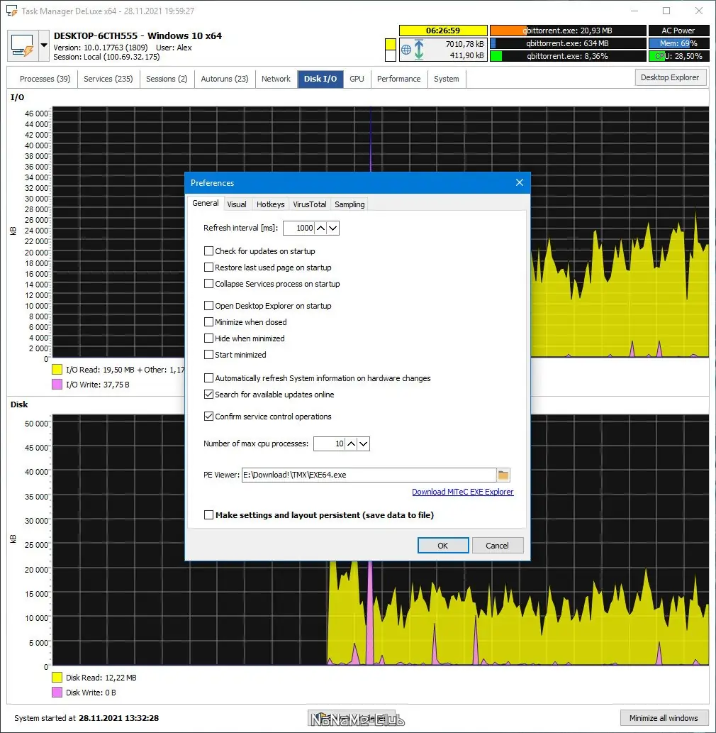Click the PE Viewer path field
This screenshot has width=716, height=733.
tap(369, 475)
